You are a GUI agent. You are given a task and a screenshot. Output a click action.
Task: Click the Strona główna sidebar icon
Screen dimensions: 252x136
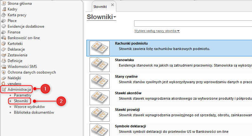point(4,4)
